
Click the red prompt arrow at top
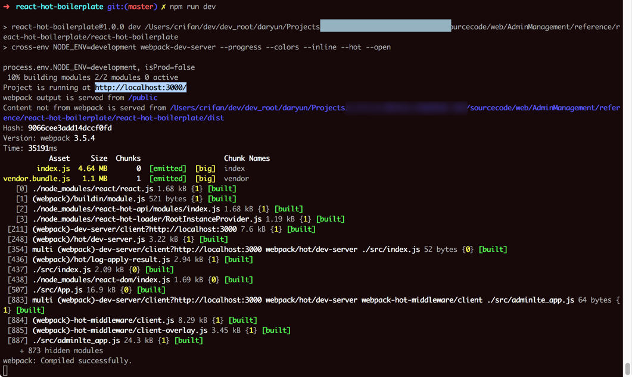click(7, 7)
